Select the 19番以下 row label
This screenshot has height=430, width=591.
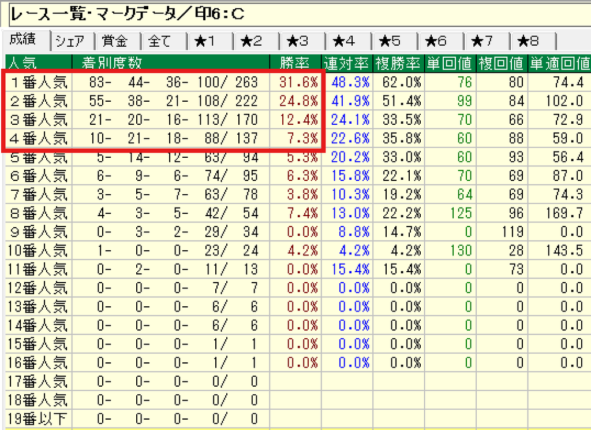(39, 418)
